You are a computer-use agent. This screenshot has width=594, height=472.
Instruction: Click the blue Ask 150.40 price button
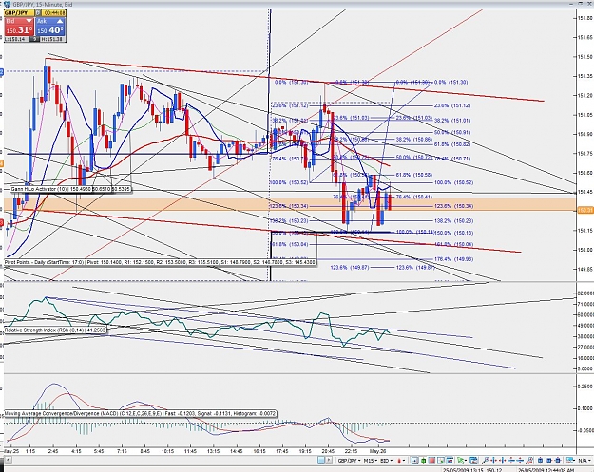[x=50, y=27]
